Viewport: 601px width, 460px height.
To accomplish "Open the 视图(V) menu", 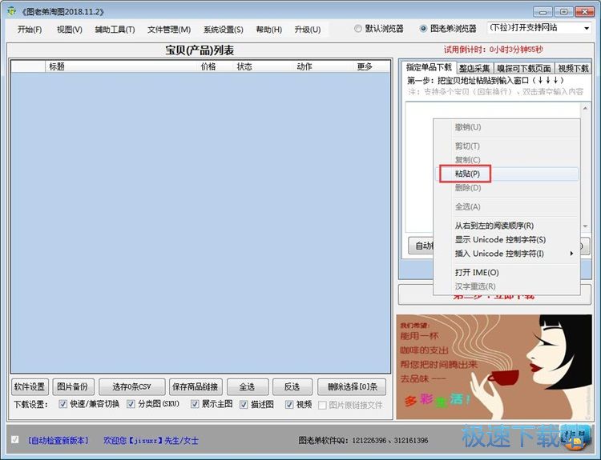I will (x=70, y=30).
